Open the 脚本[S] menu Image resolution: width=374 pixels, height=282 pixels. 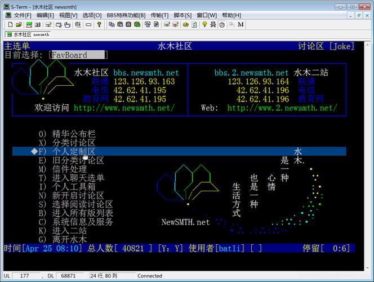[182, 15]
